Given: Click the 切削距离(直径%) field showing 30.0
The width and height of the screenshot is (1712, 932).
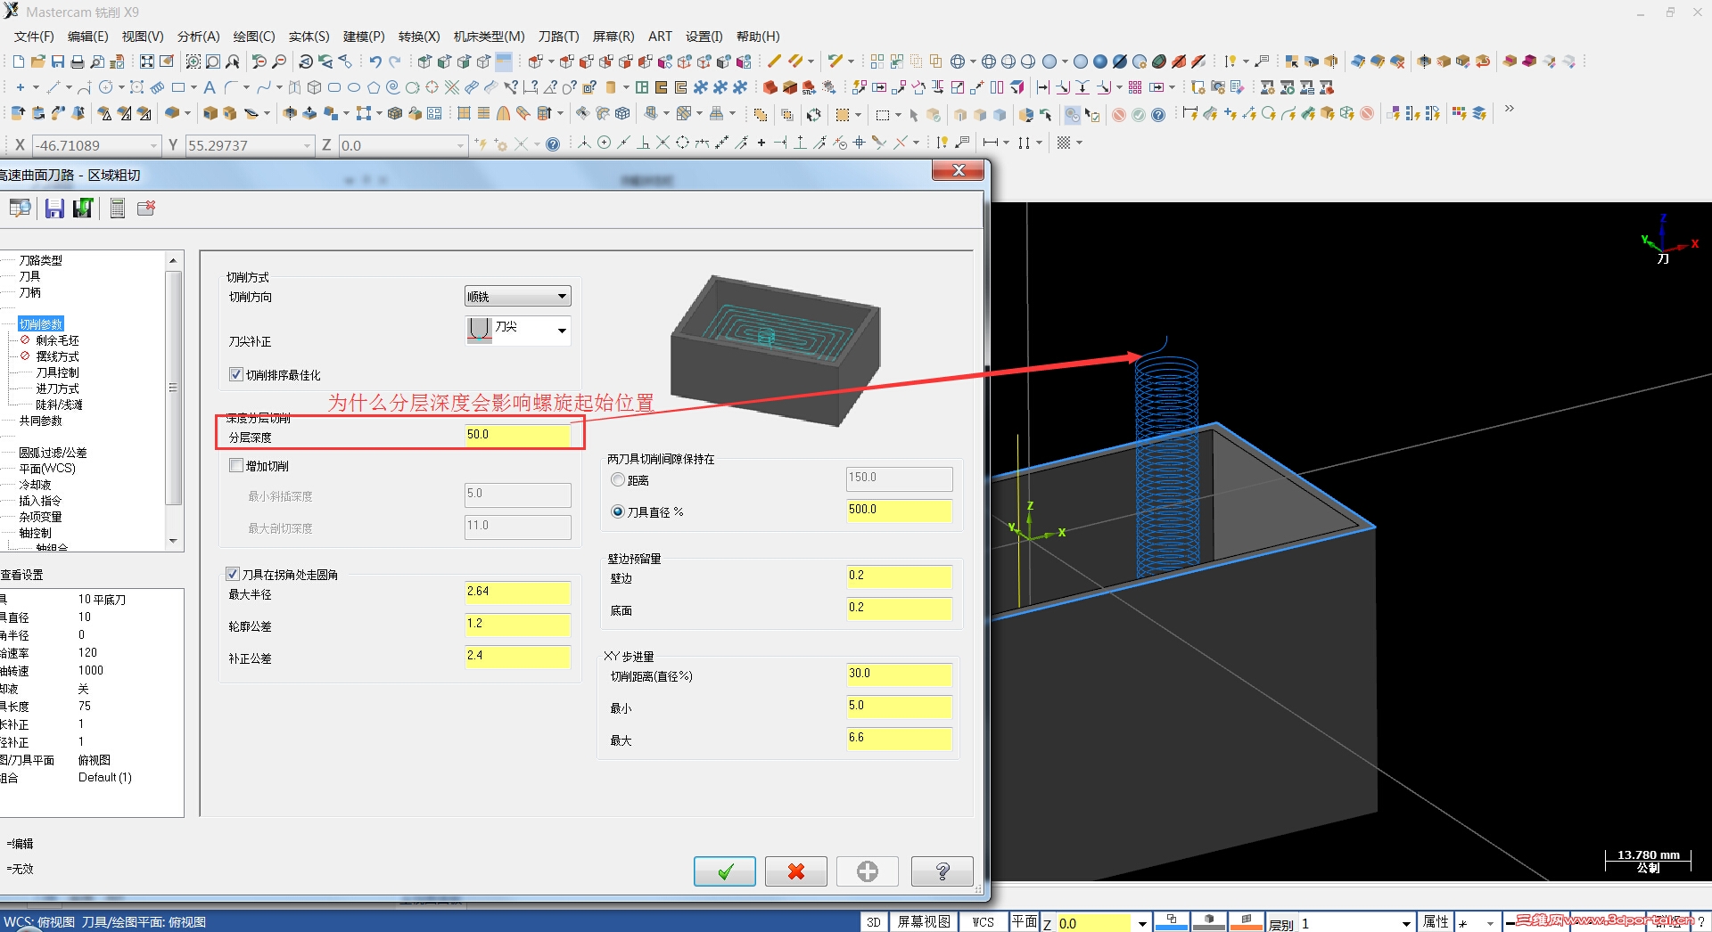Looking at the screenshot, I should point(899,674).
